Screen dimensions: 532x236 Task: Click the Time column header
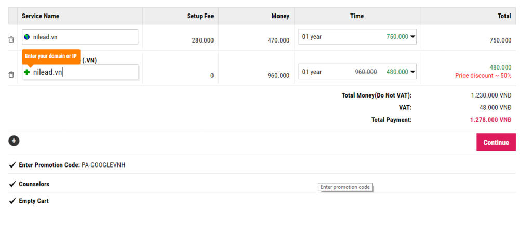coord(357,16)
